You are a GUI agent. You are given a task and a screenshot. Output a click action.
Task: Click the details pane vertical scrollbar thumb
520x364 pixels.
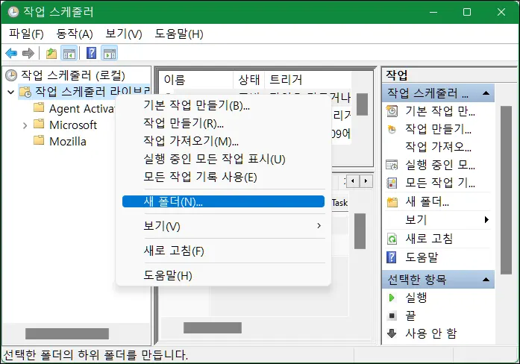(360, 231)
